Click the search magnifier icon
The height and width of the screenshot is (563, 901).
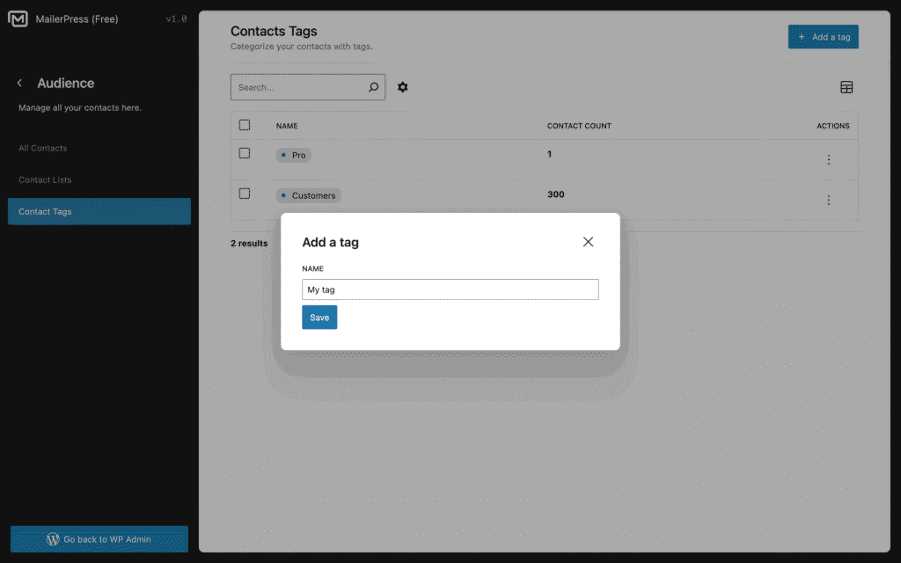click(374, 87)
